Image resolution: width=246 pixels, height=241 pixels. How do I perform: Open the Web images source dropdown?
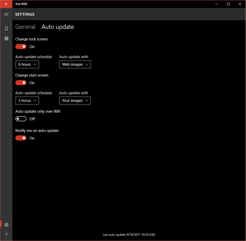[75, 65]
